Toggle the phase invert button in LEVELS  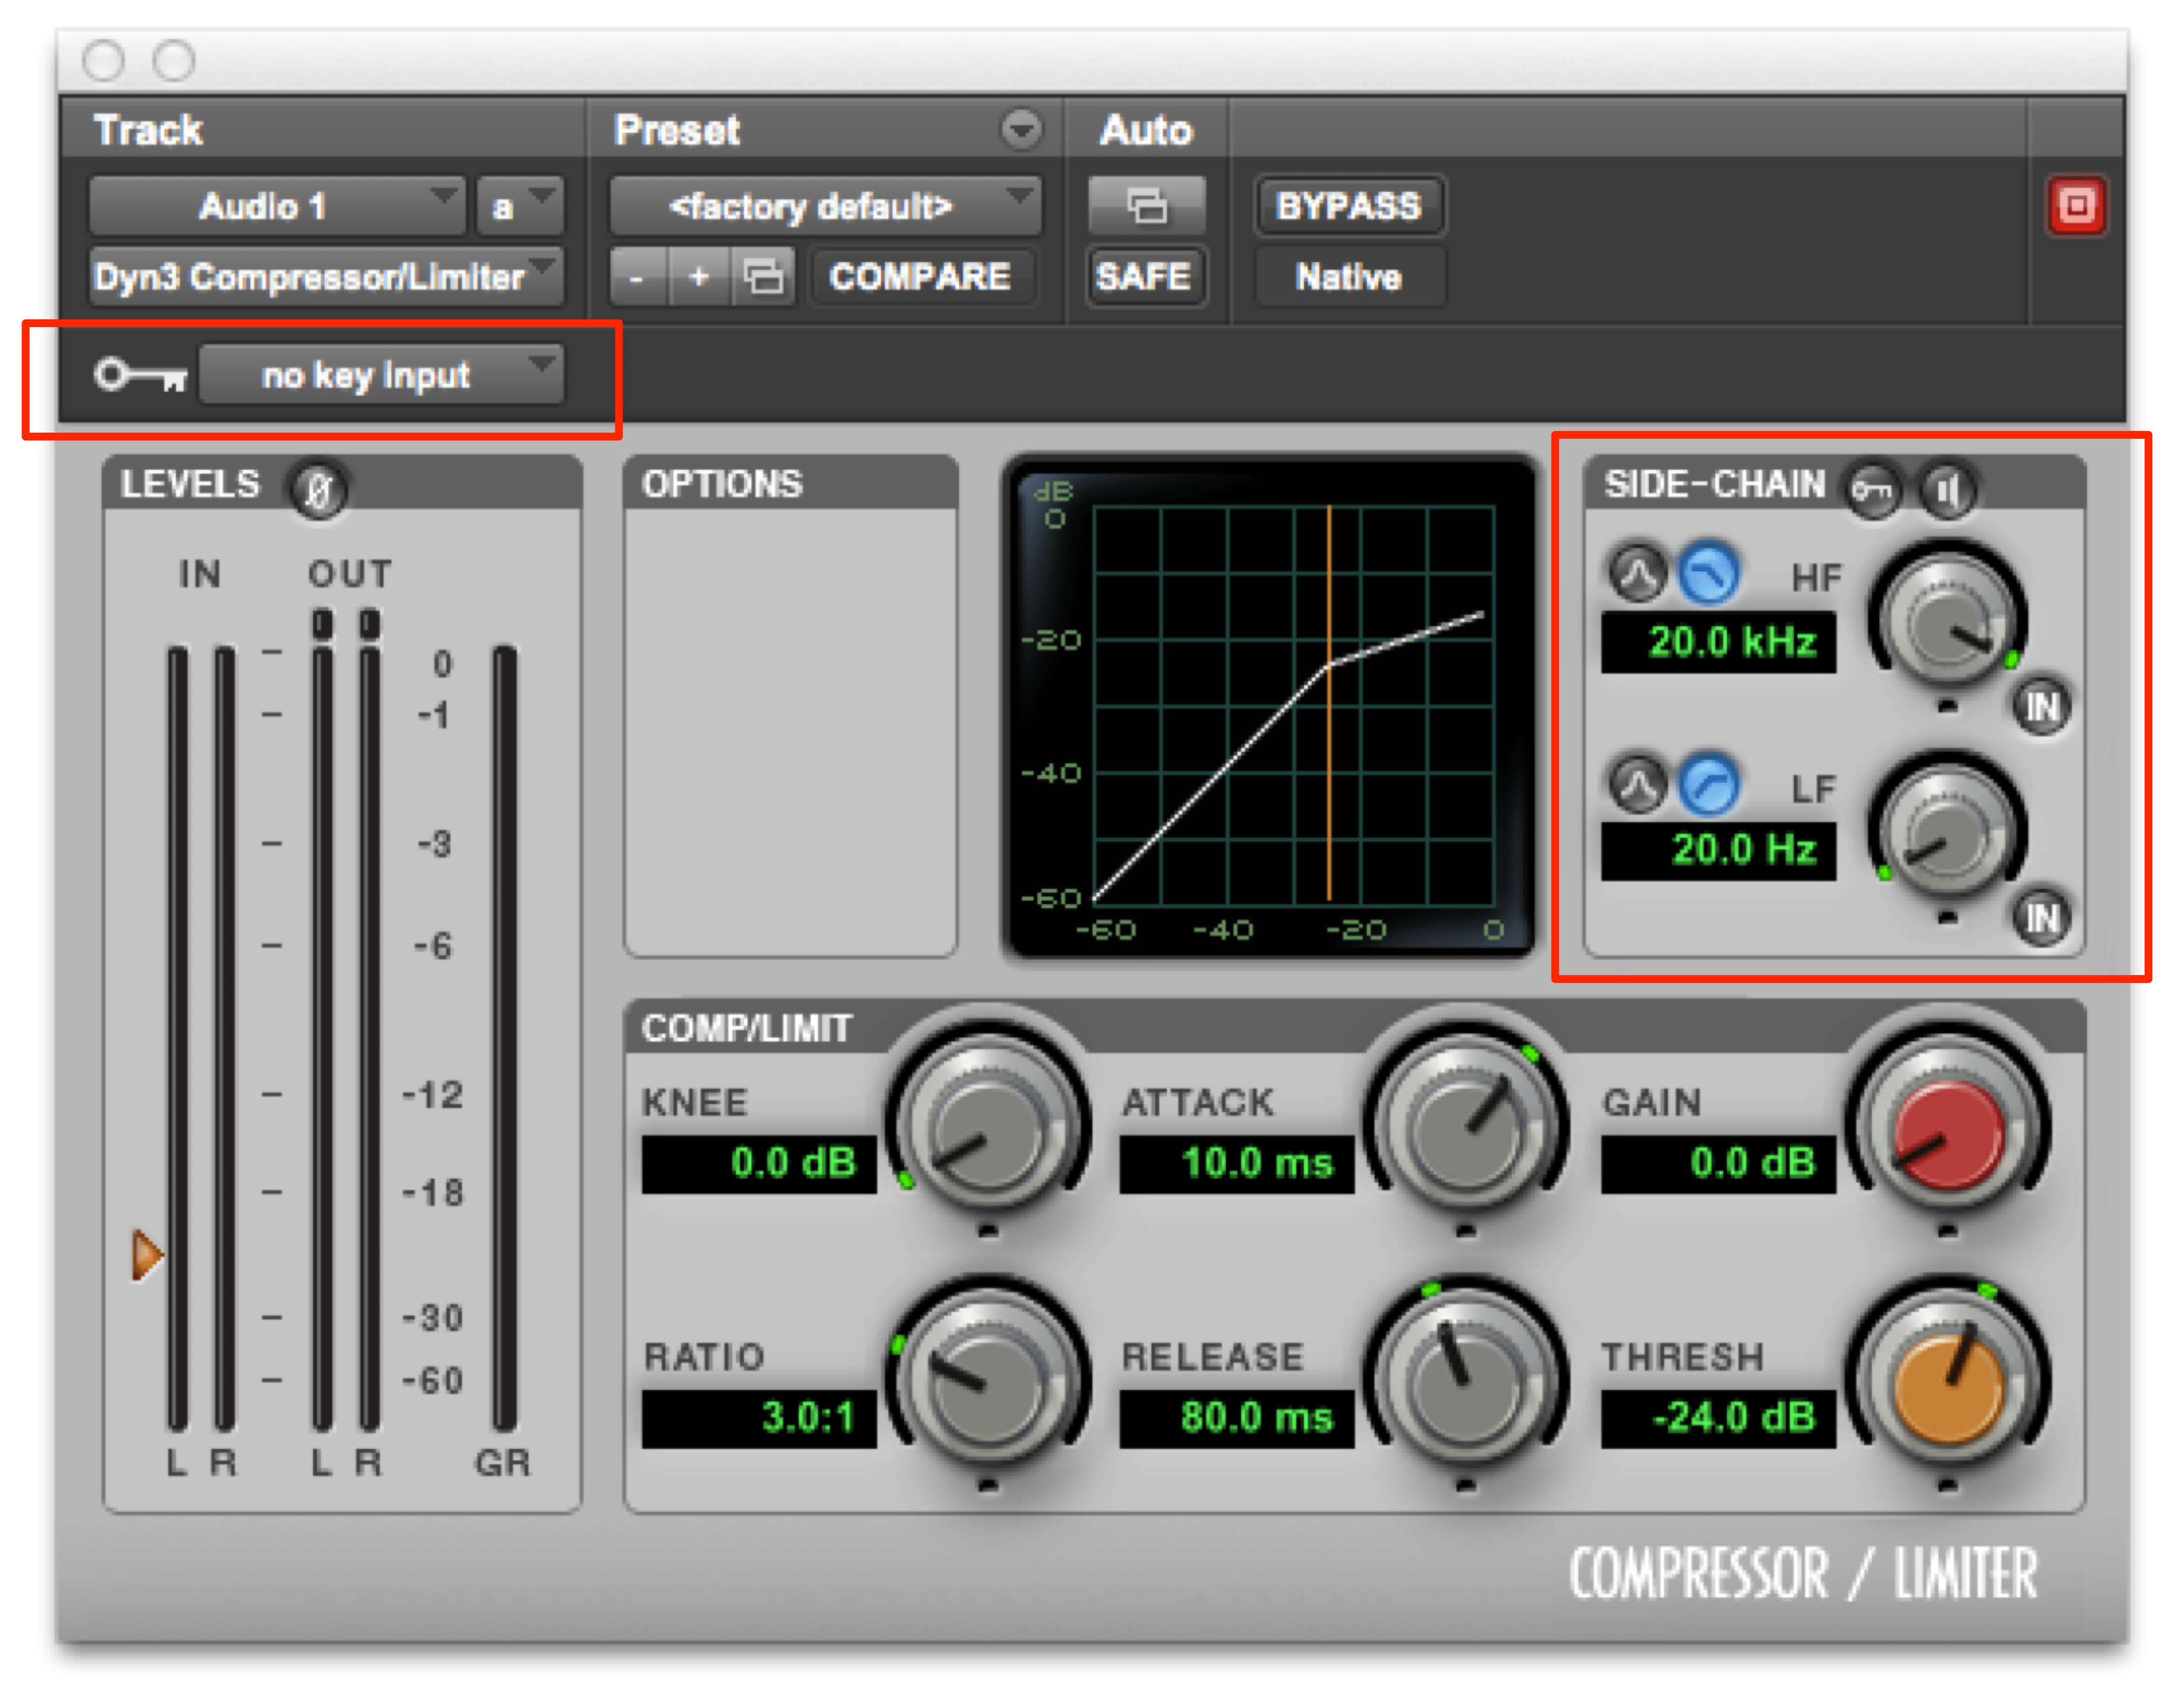click(318, 490)
